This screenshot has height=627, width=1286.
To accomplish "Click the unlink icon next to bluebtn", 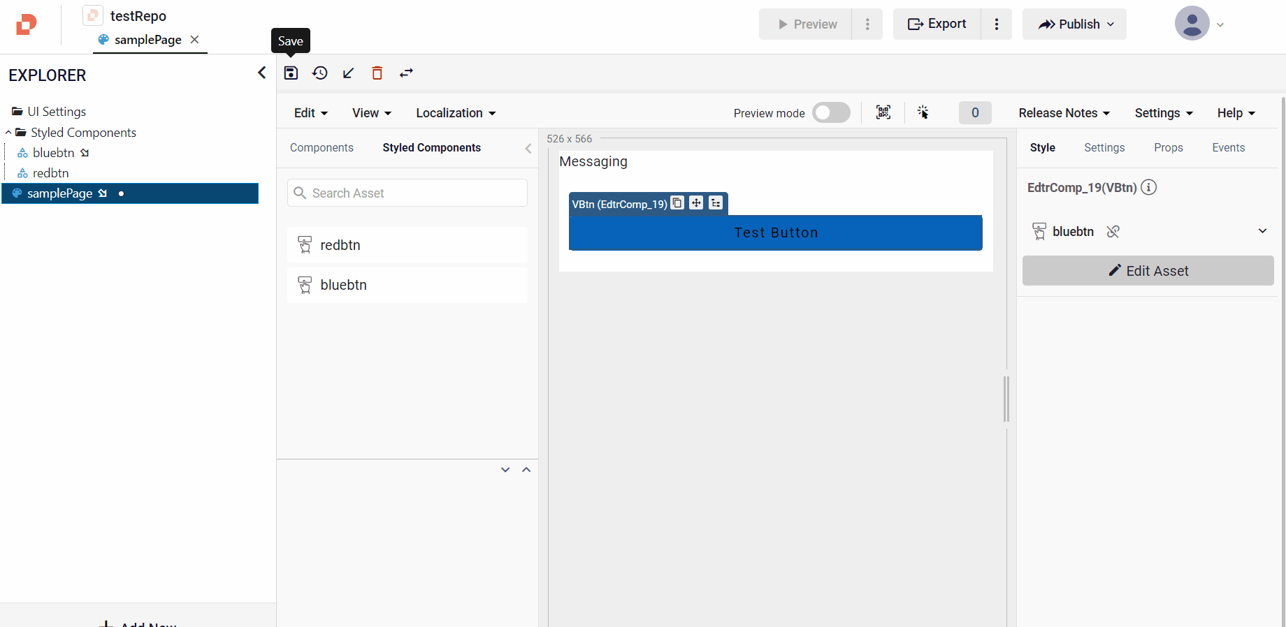I will pos(1113,232).
